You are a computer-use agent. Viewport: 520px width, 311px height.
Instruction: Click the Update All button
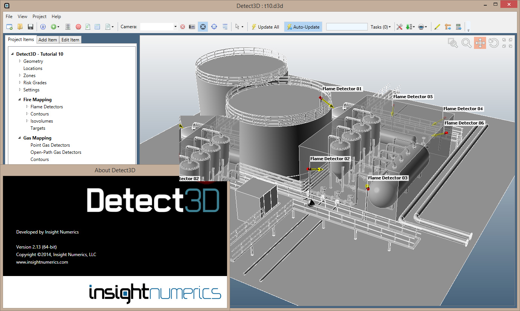pyautogui.click(x=265, y=27)
